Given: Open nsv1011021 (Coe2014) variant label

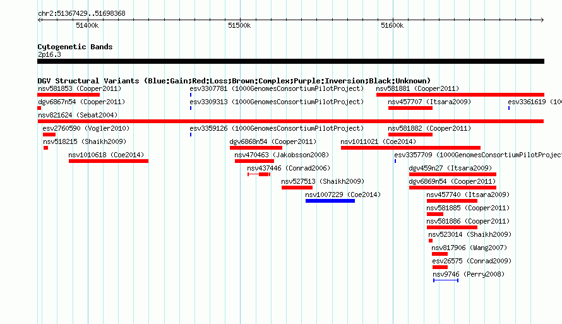Looking at the screenshot, I should 378,141.
